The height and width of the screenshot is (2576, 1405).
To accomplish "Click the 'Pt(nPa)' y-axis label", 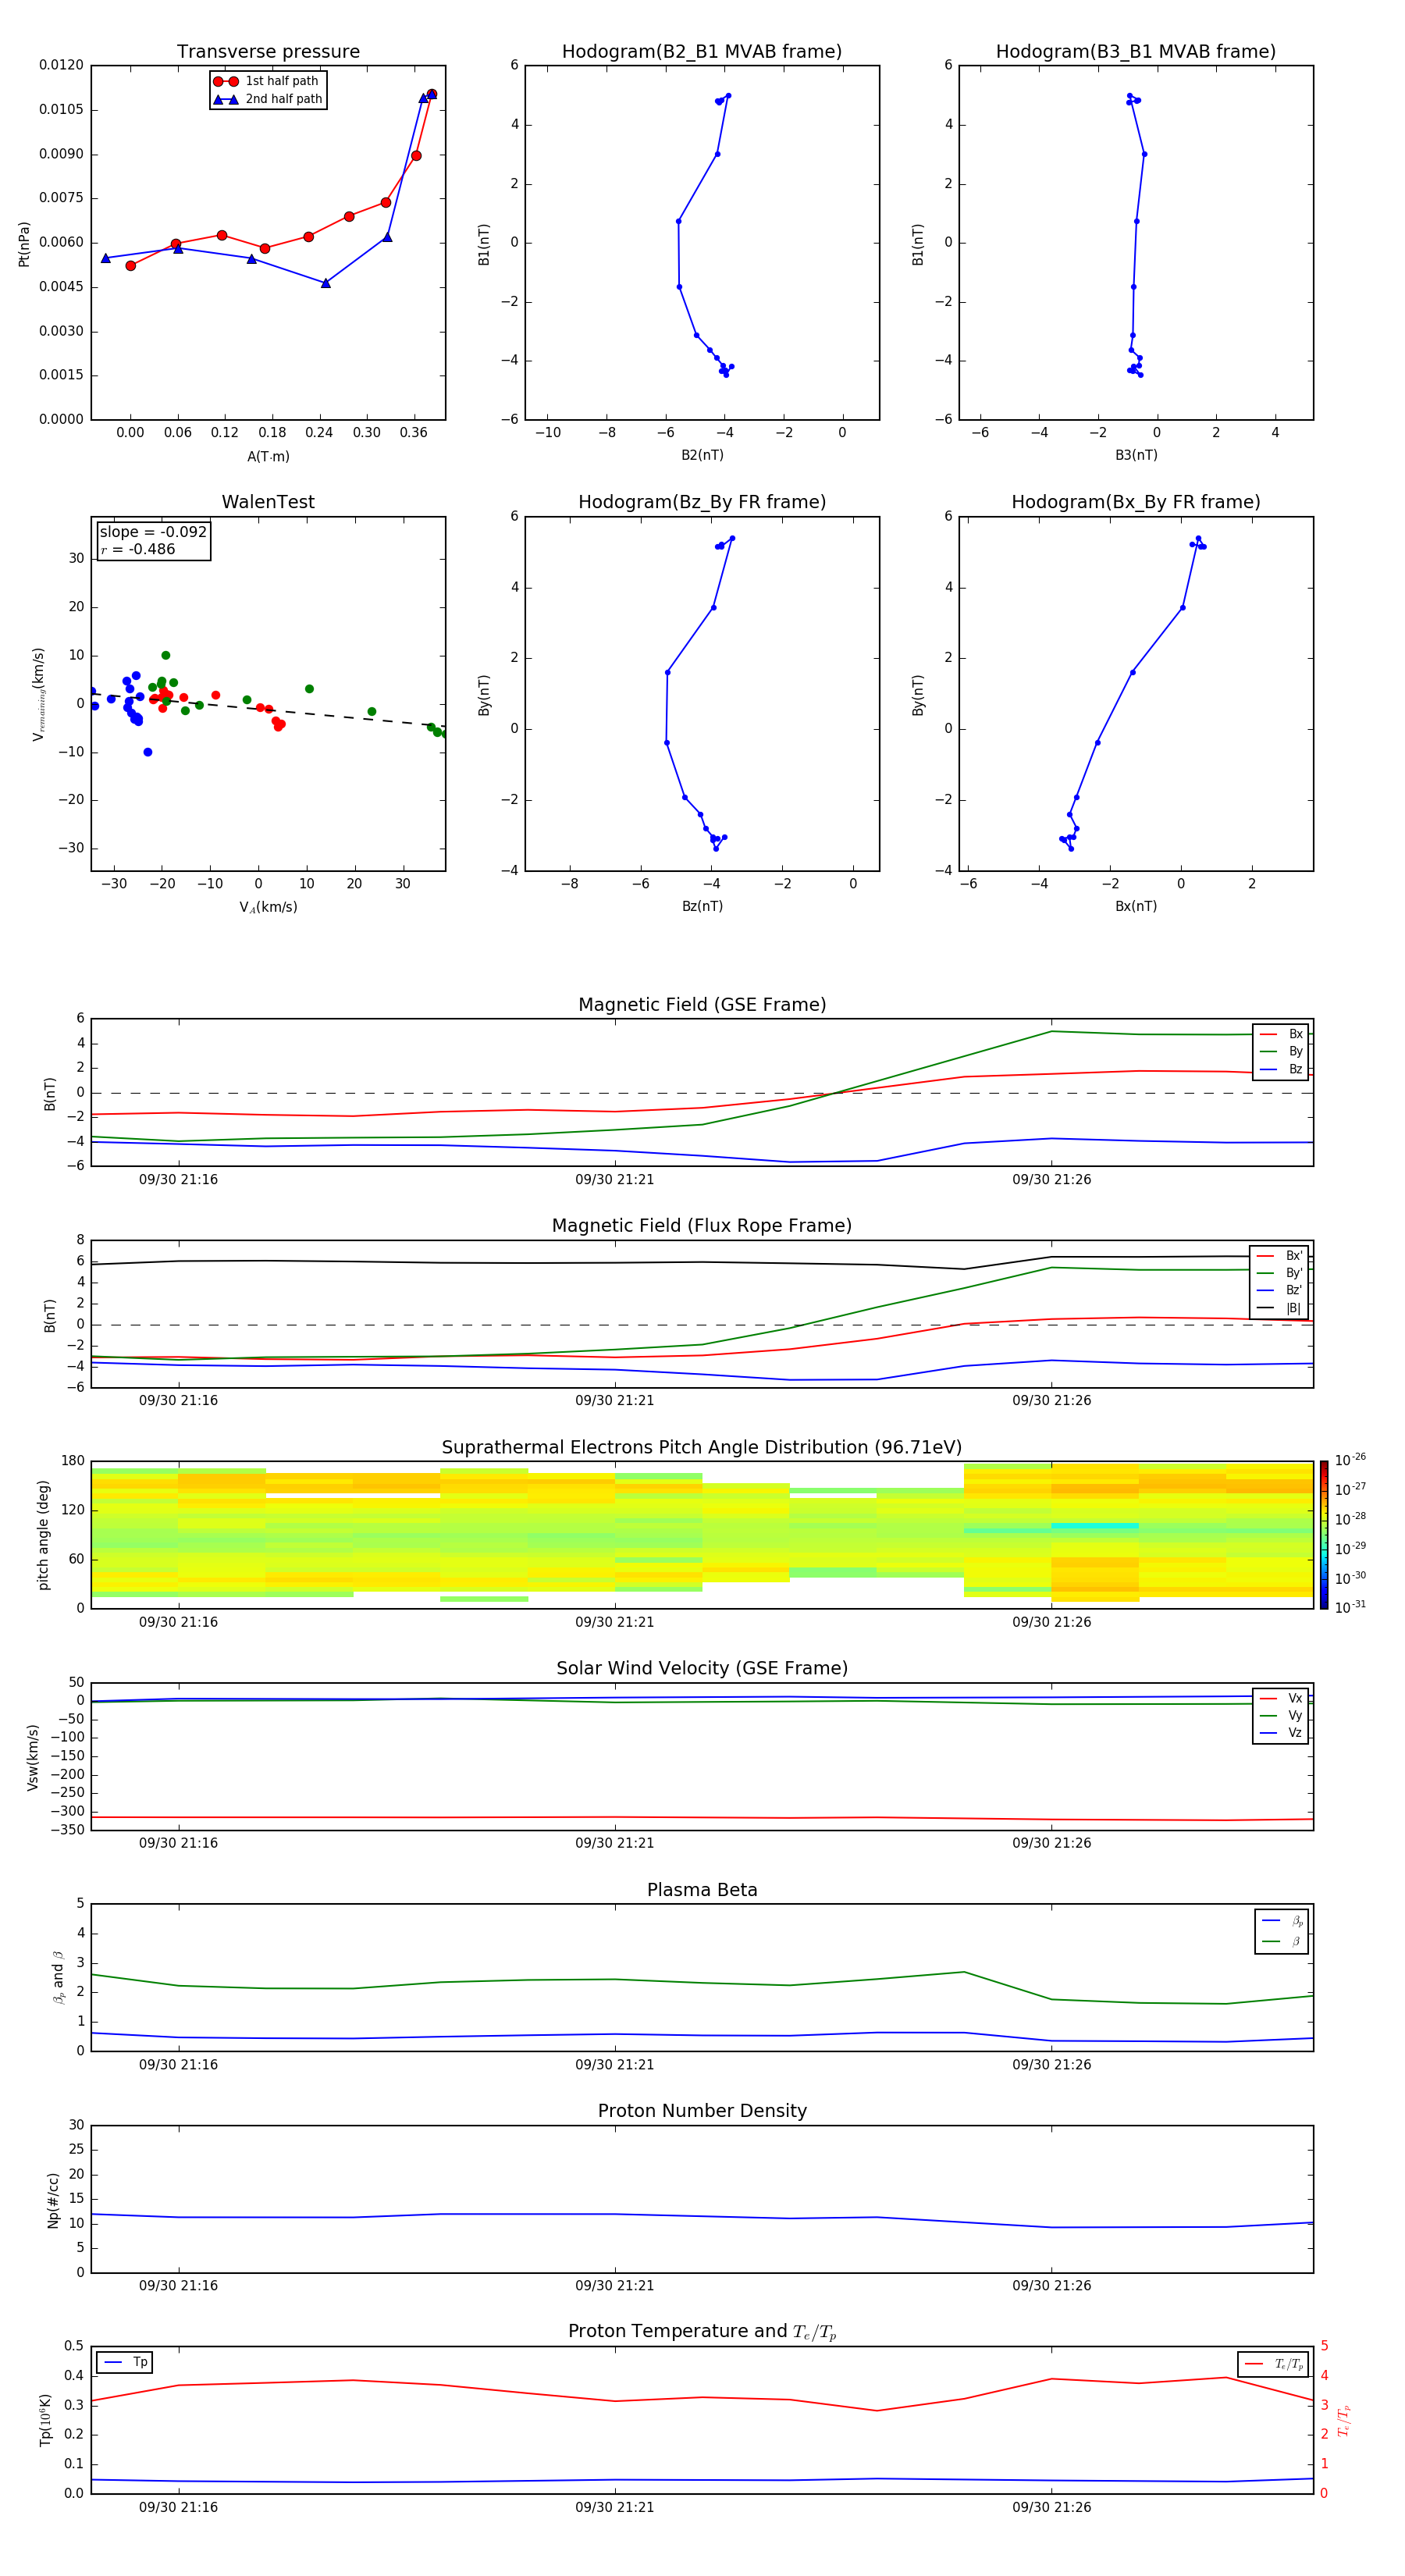I will (24, 244).
